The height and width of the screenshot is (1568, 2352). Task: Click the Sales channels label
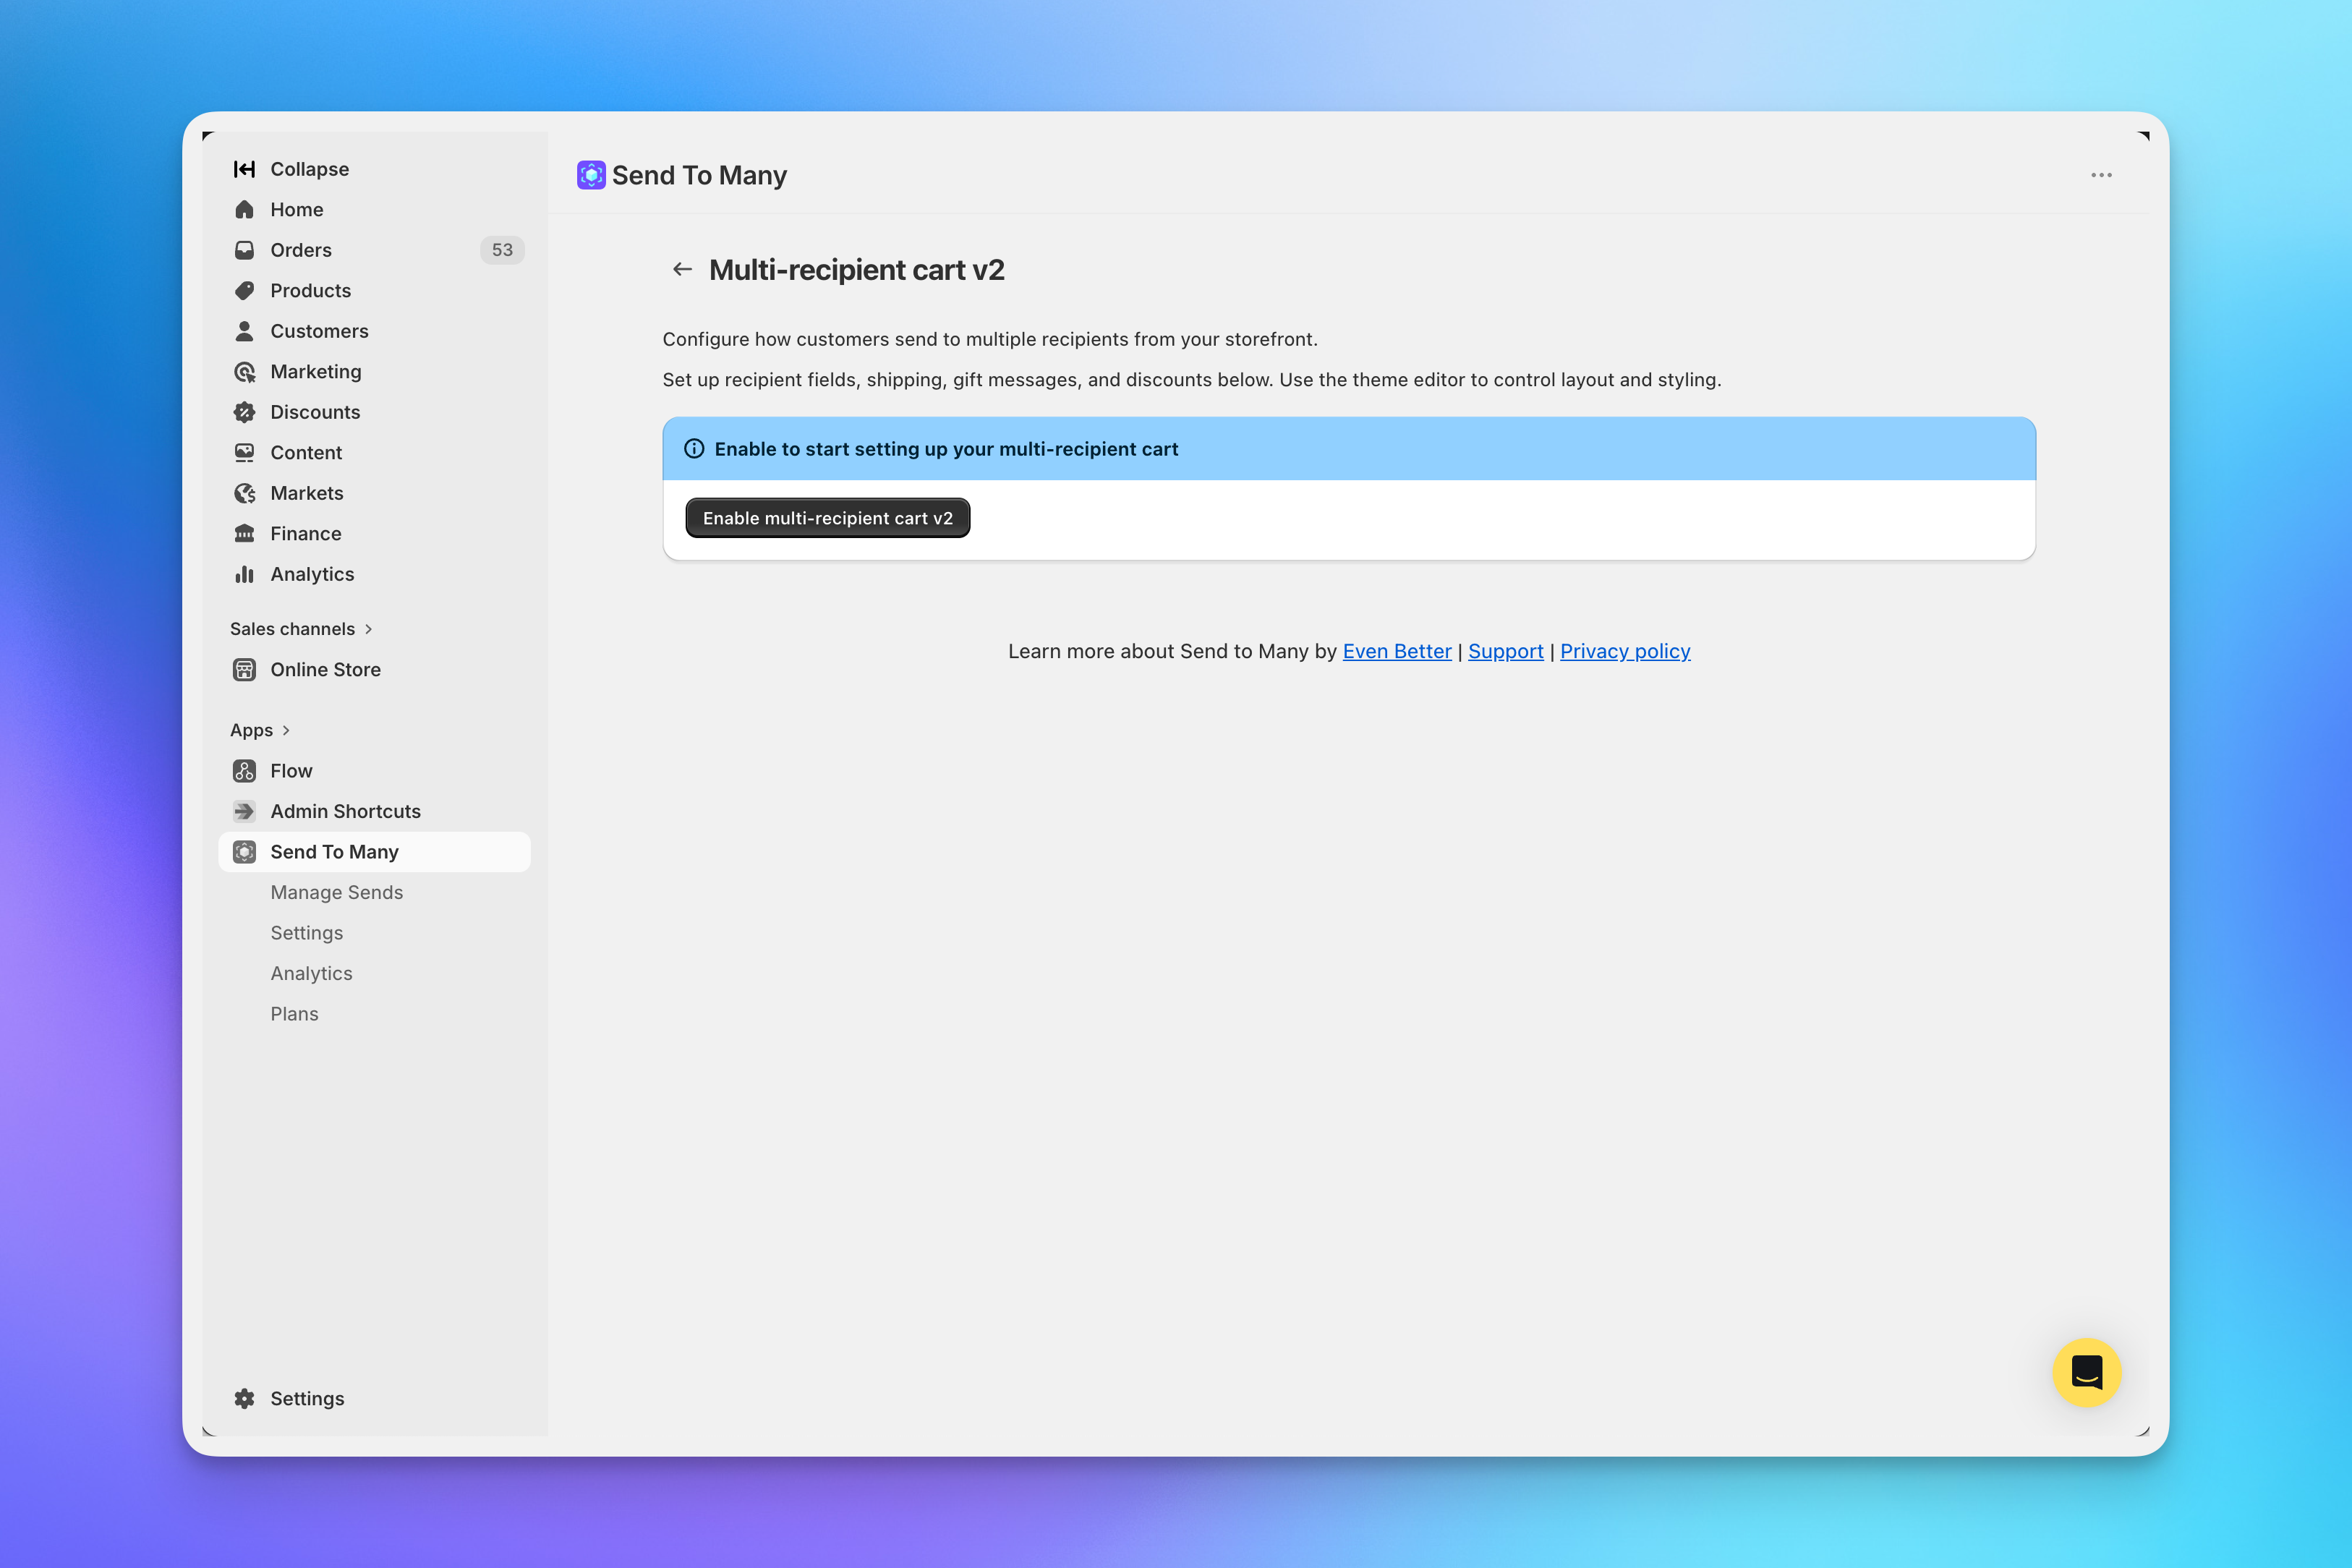click(292, 629)
